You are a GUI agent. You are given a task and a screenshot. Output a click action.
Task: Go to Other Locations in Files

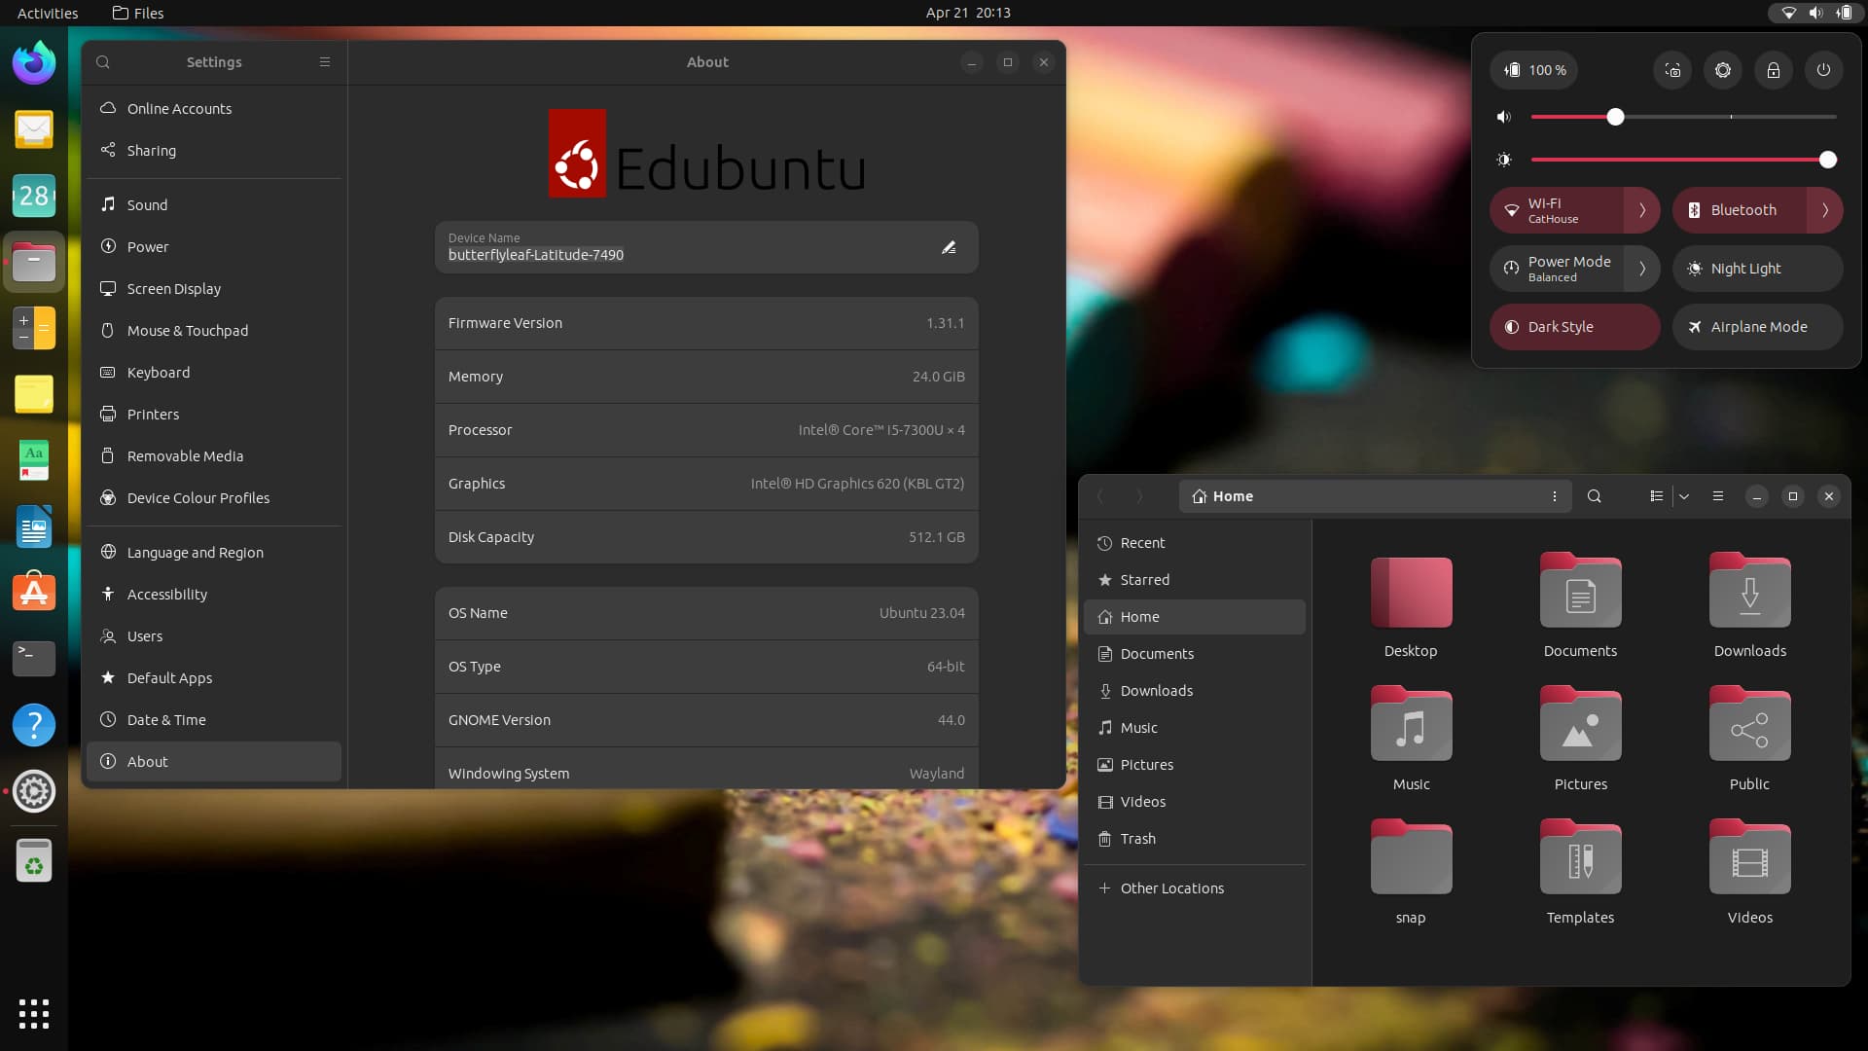[x=1171, y=888]
